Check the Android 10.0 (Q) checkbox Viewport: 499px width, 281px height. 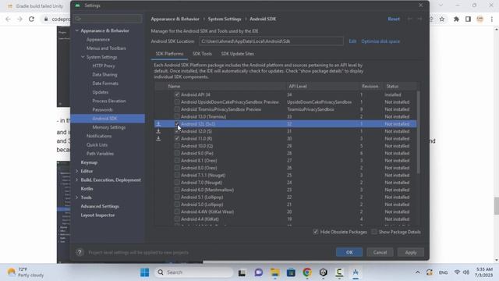(177, 146)
